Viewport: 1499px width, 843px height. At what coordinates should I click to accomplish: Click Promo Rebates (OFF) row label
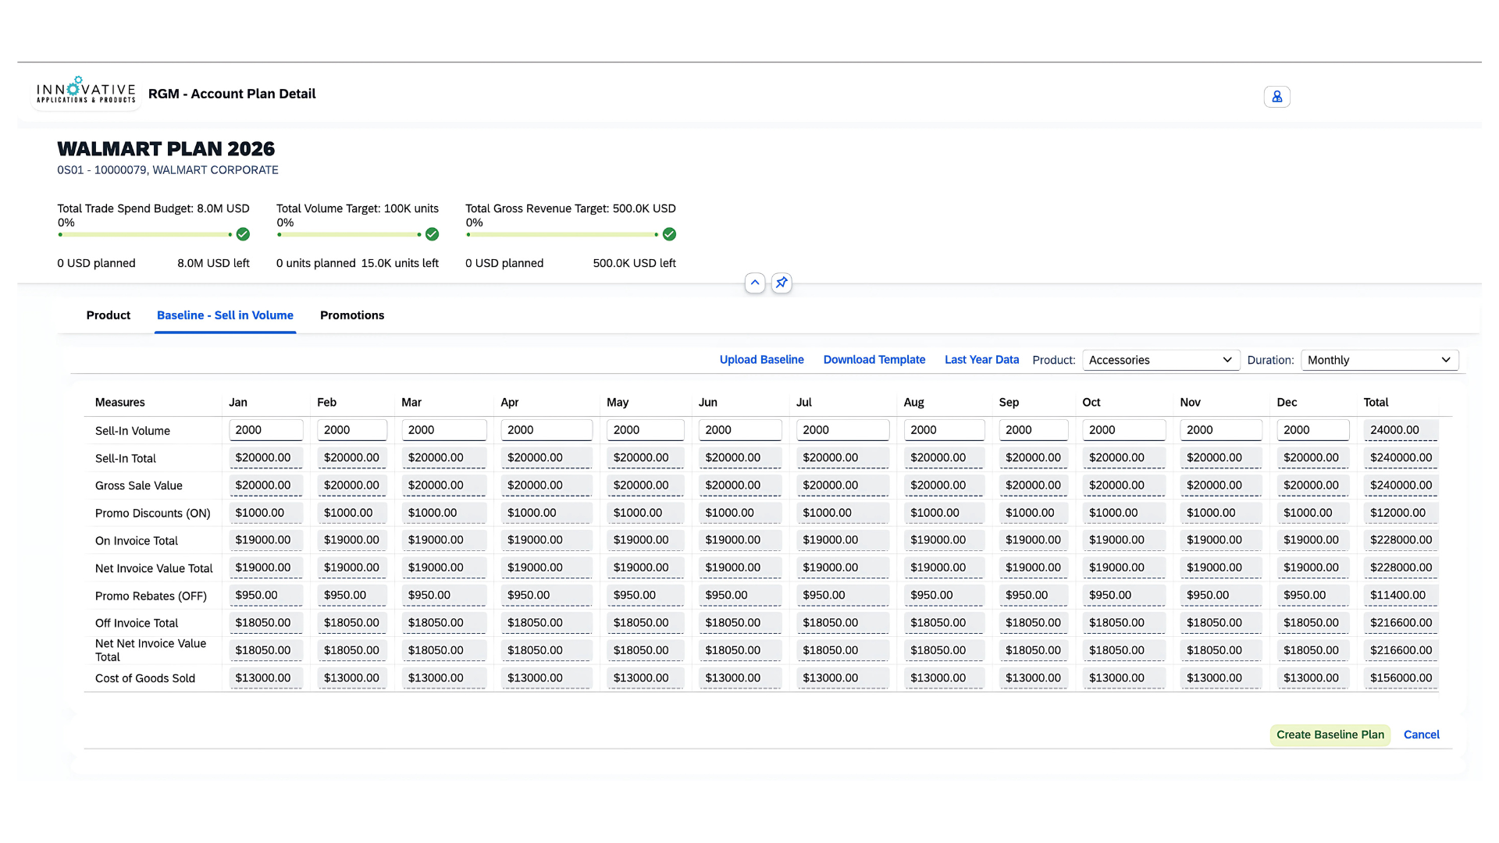point(151,596)
